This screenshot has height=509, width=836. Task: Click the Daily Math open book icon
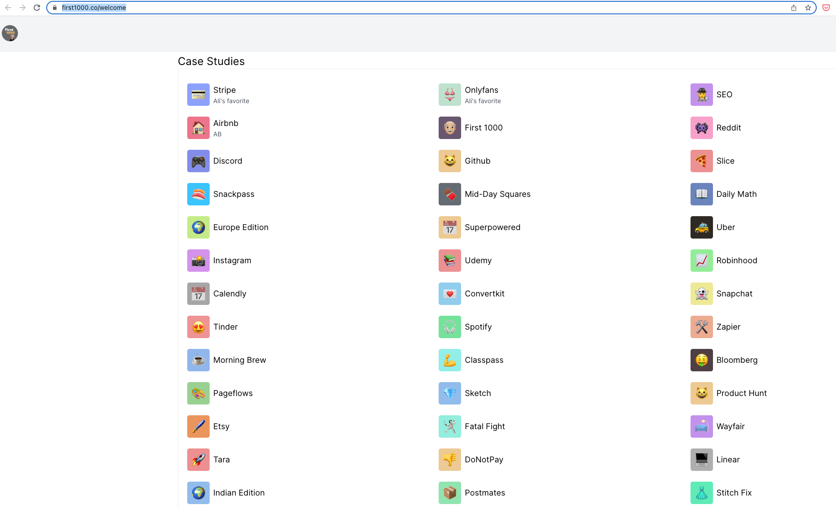[x=702, y=194]
